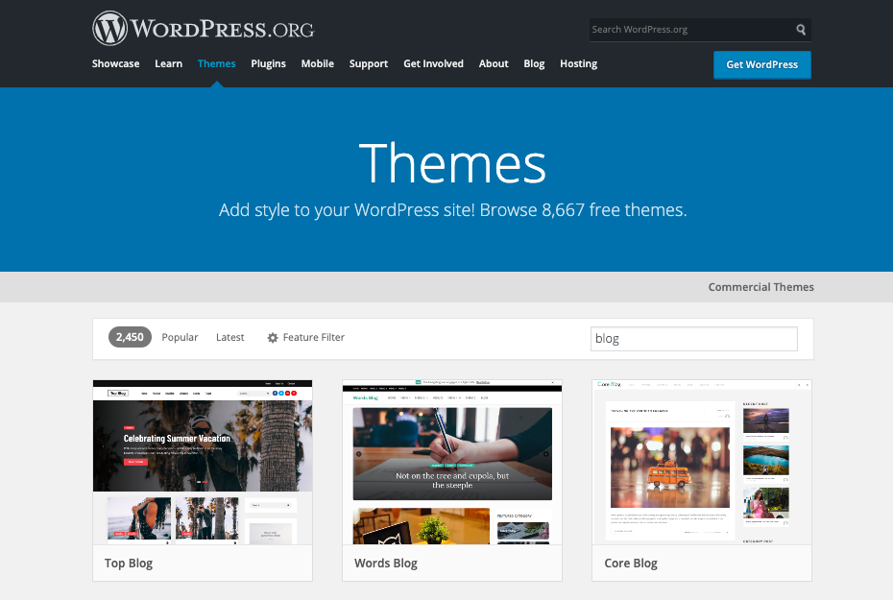Open the About page link

[x=494, y=64]
